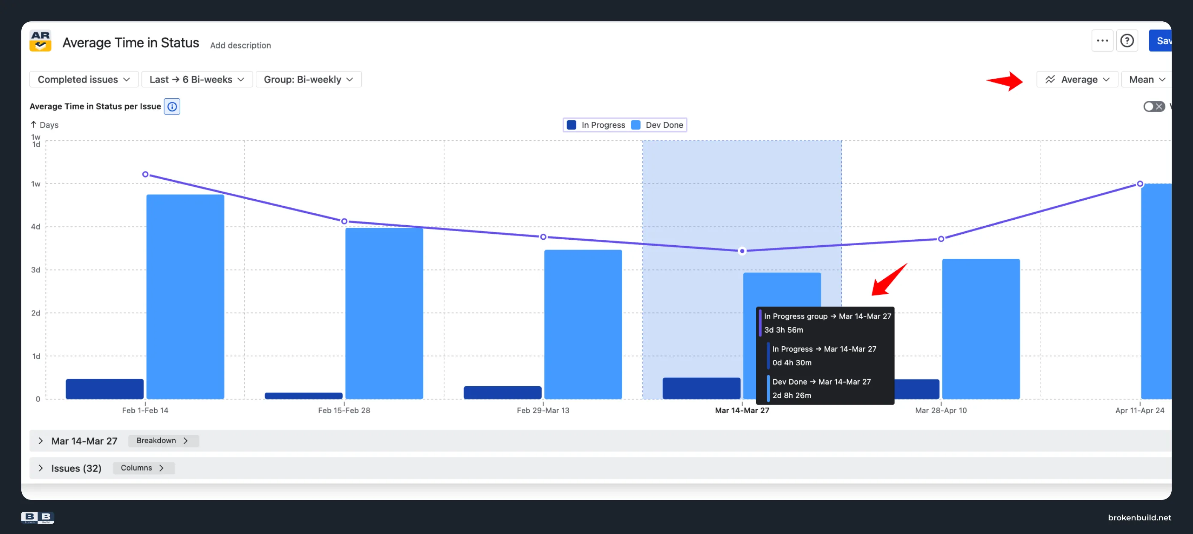
Task: Click the Apr 11-Apr 24 axis label
Action: pos(1139,411)
